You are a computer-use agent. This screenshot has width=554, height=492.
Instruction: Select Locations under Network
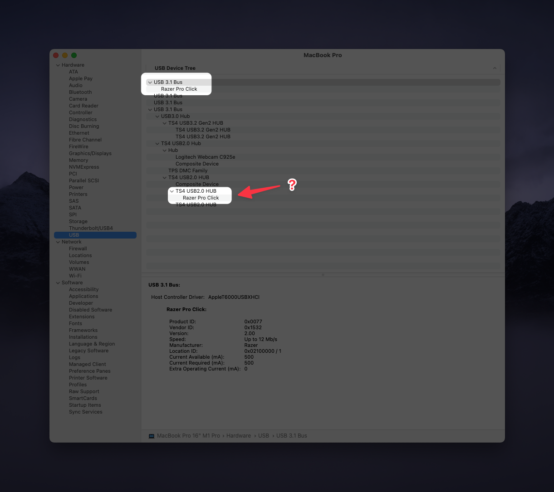pyautogui.click(x=80, y=256)
